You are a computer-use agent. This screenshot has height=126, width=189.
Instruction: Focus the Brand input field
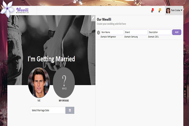pos(136,32)
